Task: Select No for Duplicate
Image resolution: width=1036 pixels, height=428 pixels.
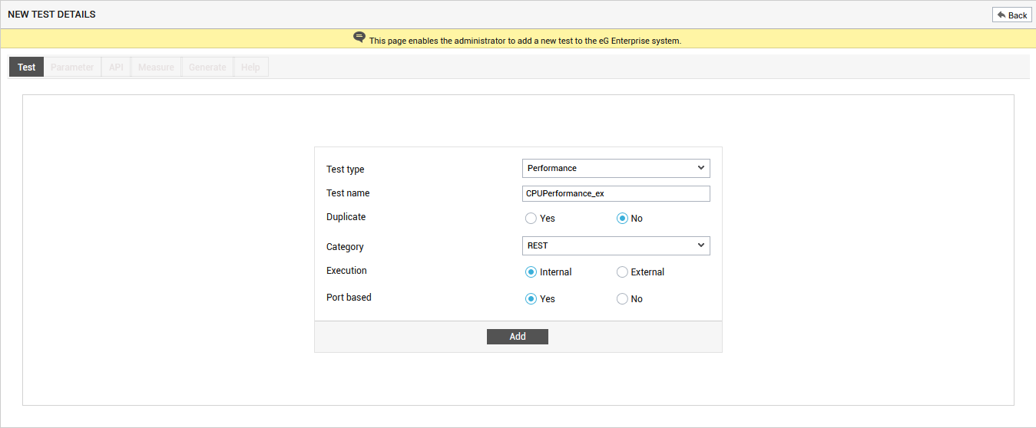Action: pos(622,219)
